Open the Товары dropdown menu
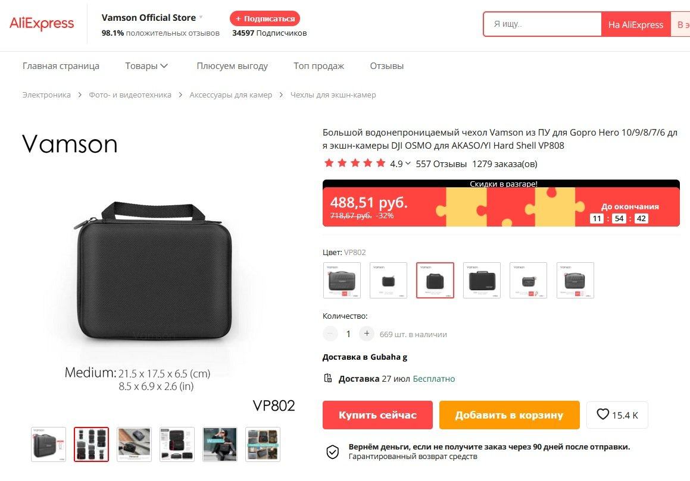Screen dimensions: 690x481 (146, 66)
